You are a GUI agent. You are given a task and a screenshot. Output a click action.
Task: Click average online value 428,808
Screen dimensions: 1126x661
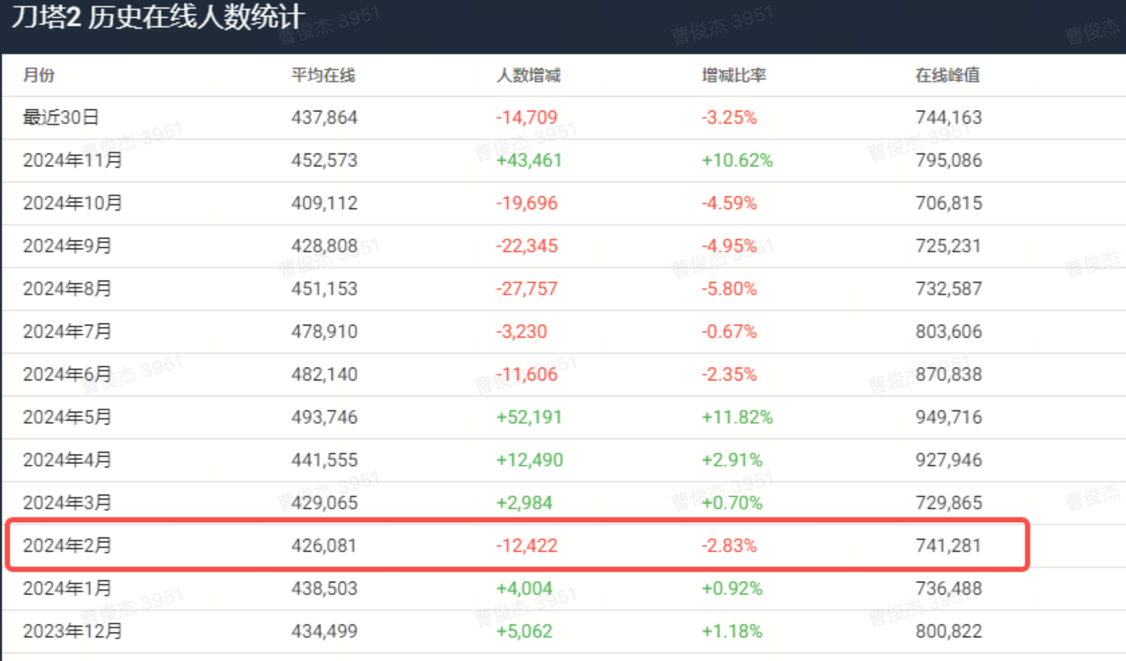click(325, 246)
